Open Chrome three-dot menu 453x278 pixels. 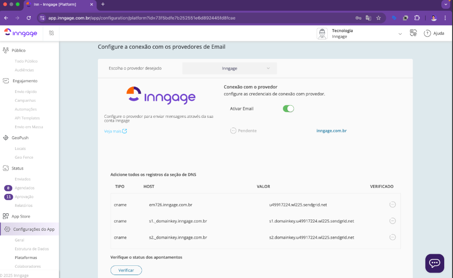[445, 18]
